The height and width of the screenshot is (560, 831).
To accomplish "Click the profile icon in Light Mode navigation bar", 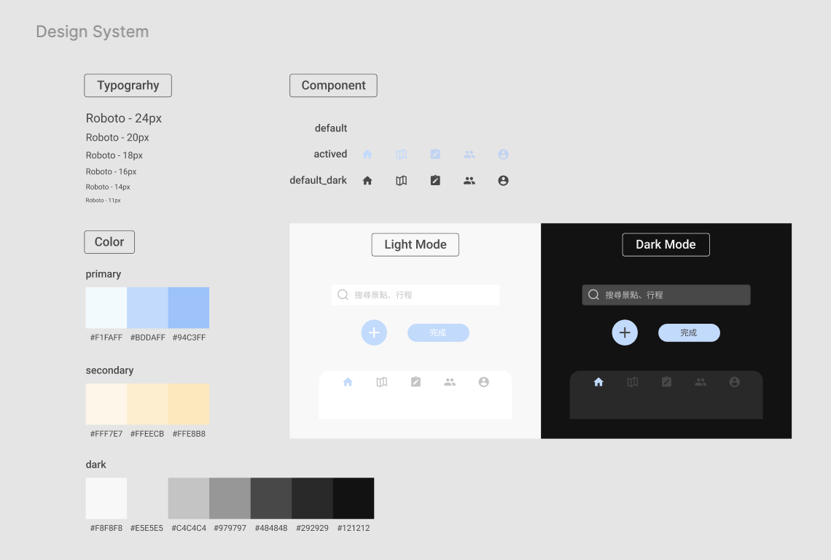I will click(483, 382).
